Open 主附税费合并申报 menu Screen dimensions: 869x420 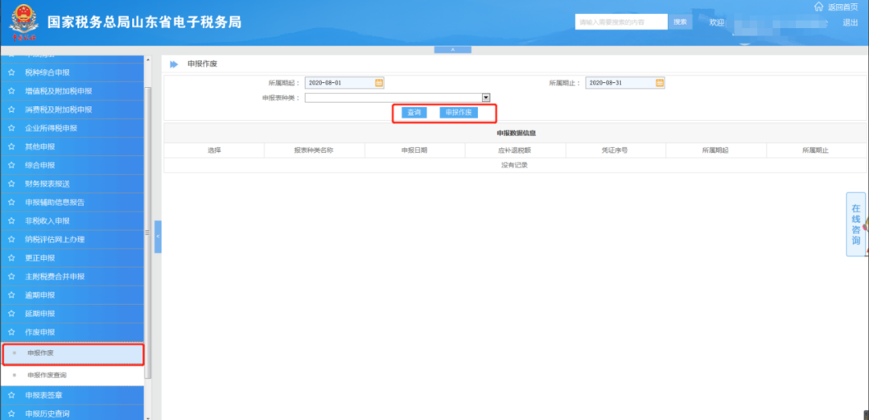point(72,277)
